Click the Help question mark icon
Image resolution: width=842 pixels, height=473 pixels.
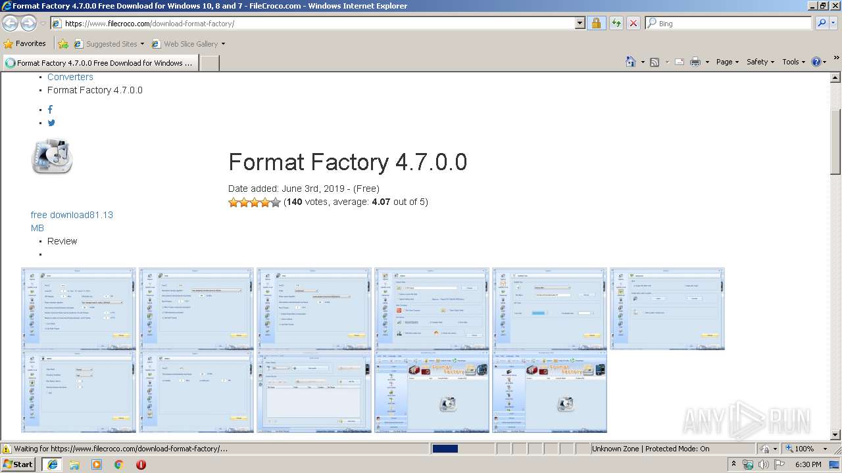(x=816, y=62)
